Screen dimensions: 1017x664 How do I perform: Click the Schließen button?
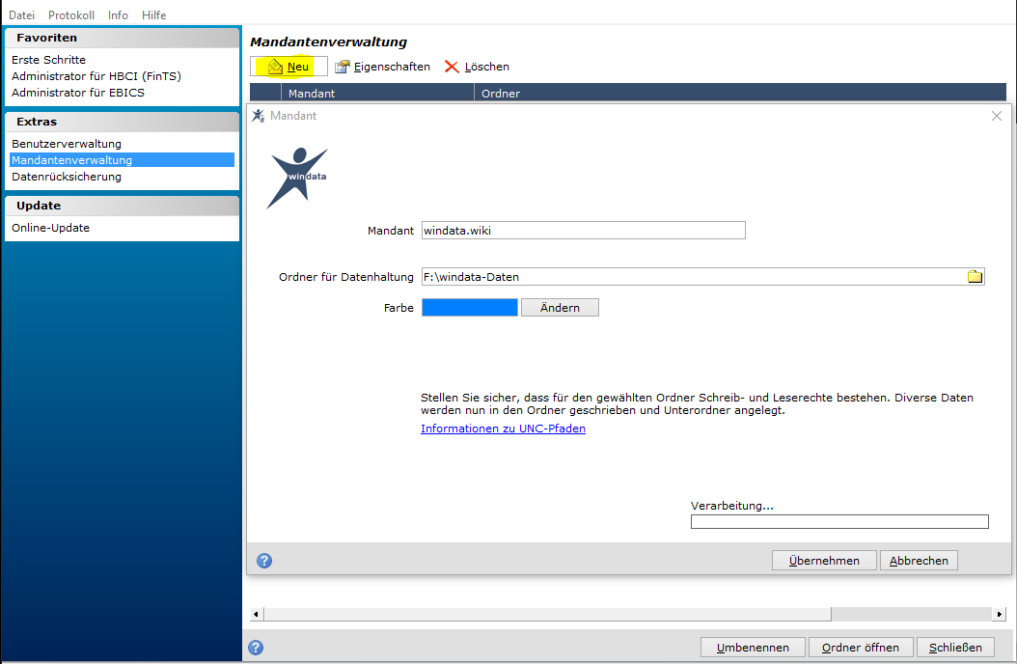(955, 648)
